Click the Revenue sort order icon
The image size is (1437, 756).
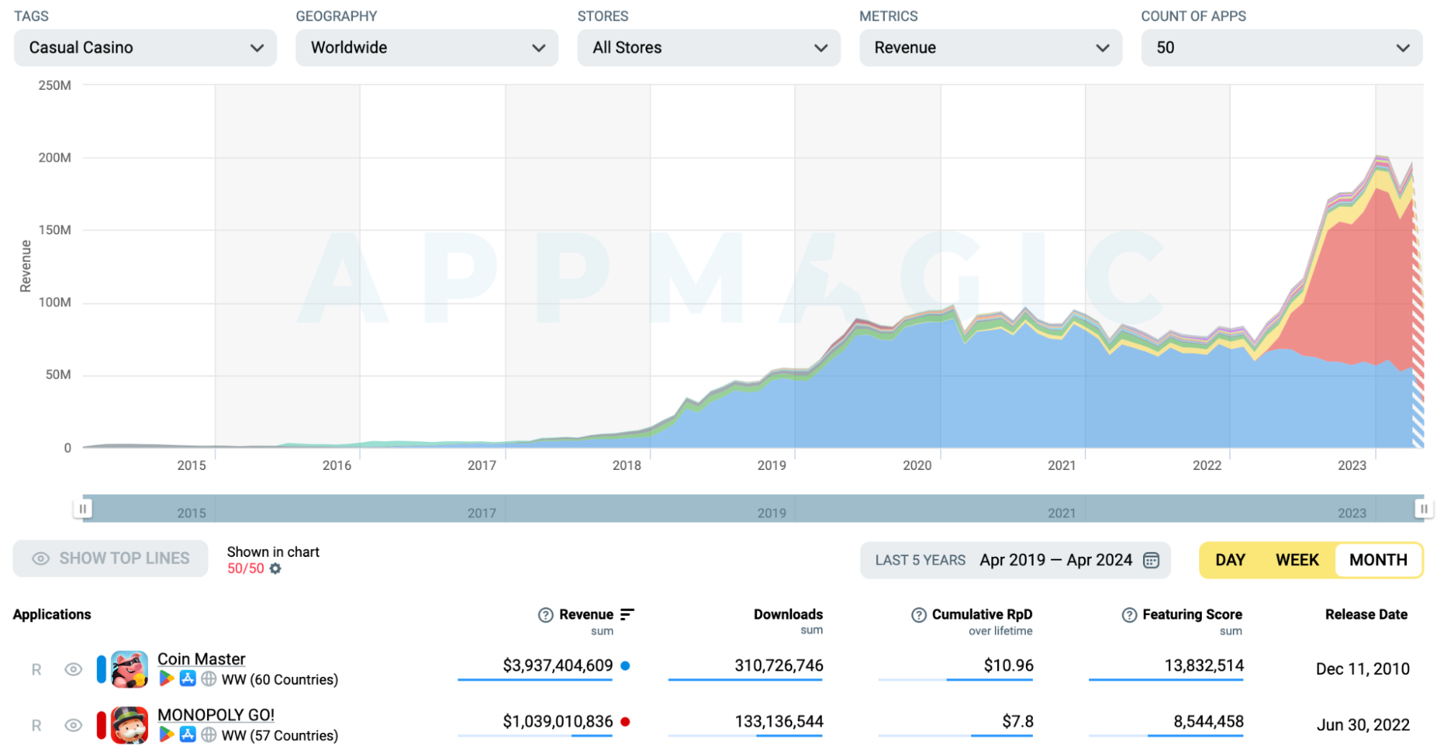(x=627, y=614)
